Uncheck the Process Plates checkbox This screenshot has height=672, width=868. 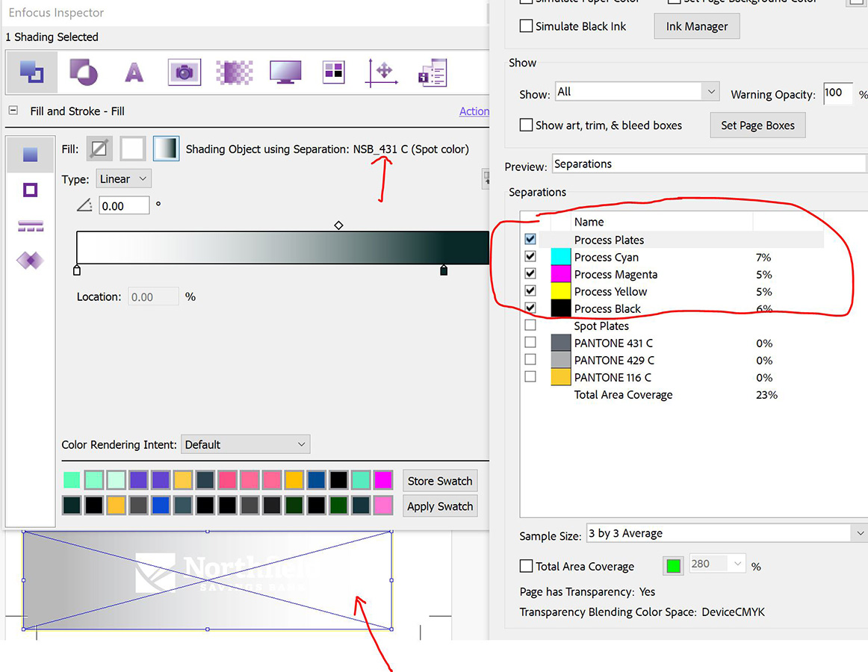pyautogui.click(x=530, y=239)
